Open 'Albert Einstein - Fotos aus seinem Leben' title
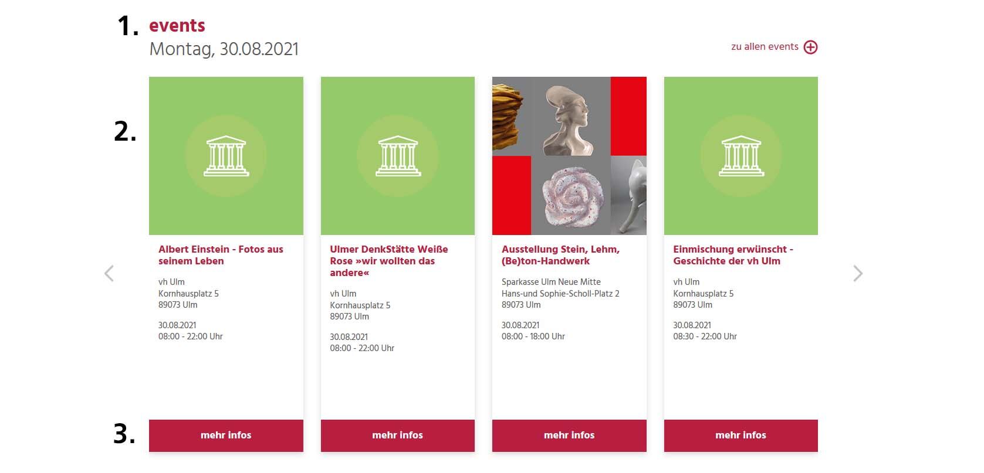Image resolution: width=984 pixels, height=473 pixels. pos(221,255)
